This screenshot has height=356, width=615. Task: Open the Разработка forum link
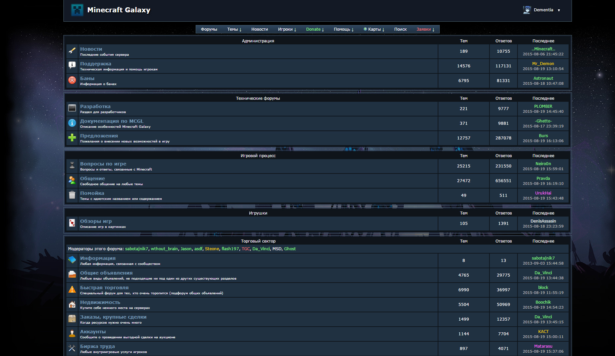(95, 106)
